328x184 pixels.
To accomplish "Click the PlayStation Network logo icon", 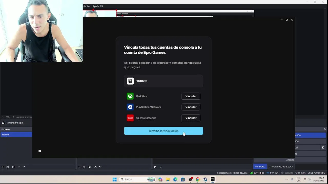I will (x=130, y=107).
